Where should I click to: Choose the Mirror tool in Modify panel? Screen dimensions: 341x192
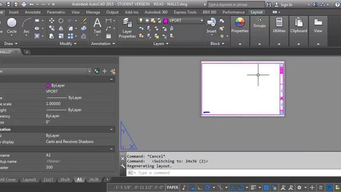(x=61, y=28)
